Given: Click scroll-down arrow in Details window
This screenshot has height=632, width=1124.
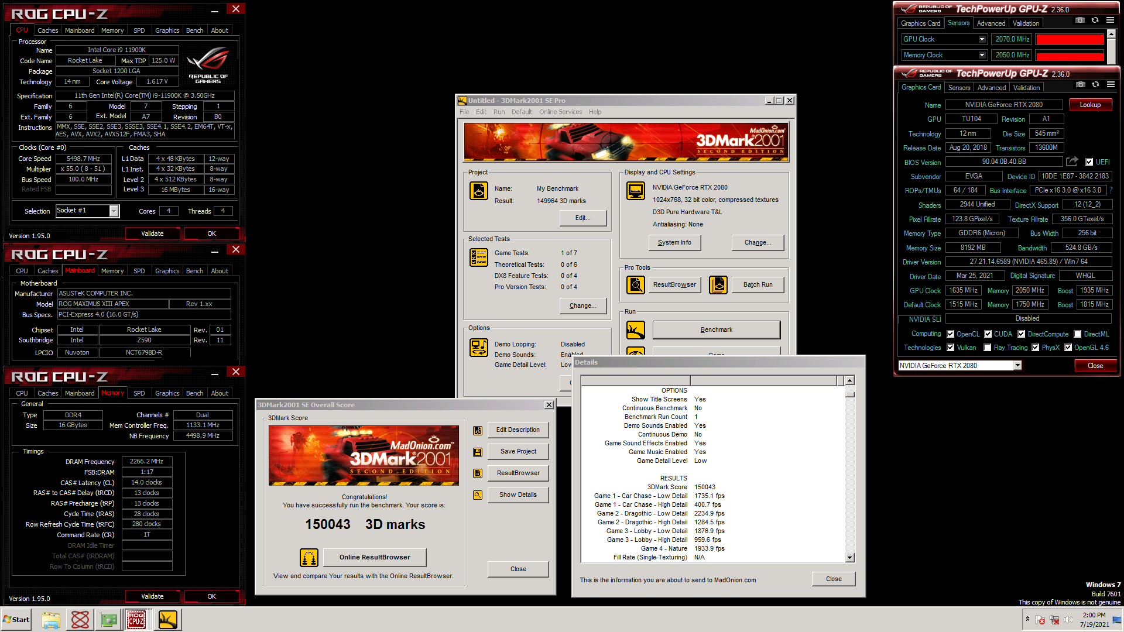Looking at the screenshot, I should click(849, 558).
